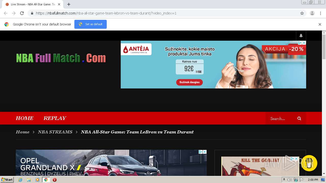Open the NBA Full Match .Com logo
The width and height of the screenshot is (326, 183).
click(61, 58)
